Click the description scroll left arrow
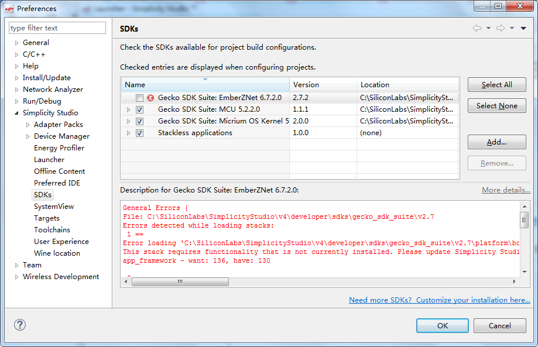This screenshot has height=347, width=538. 126,281
